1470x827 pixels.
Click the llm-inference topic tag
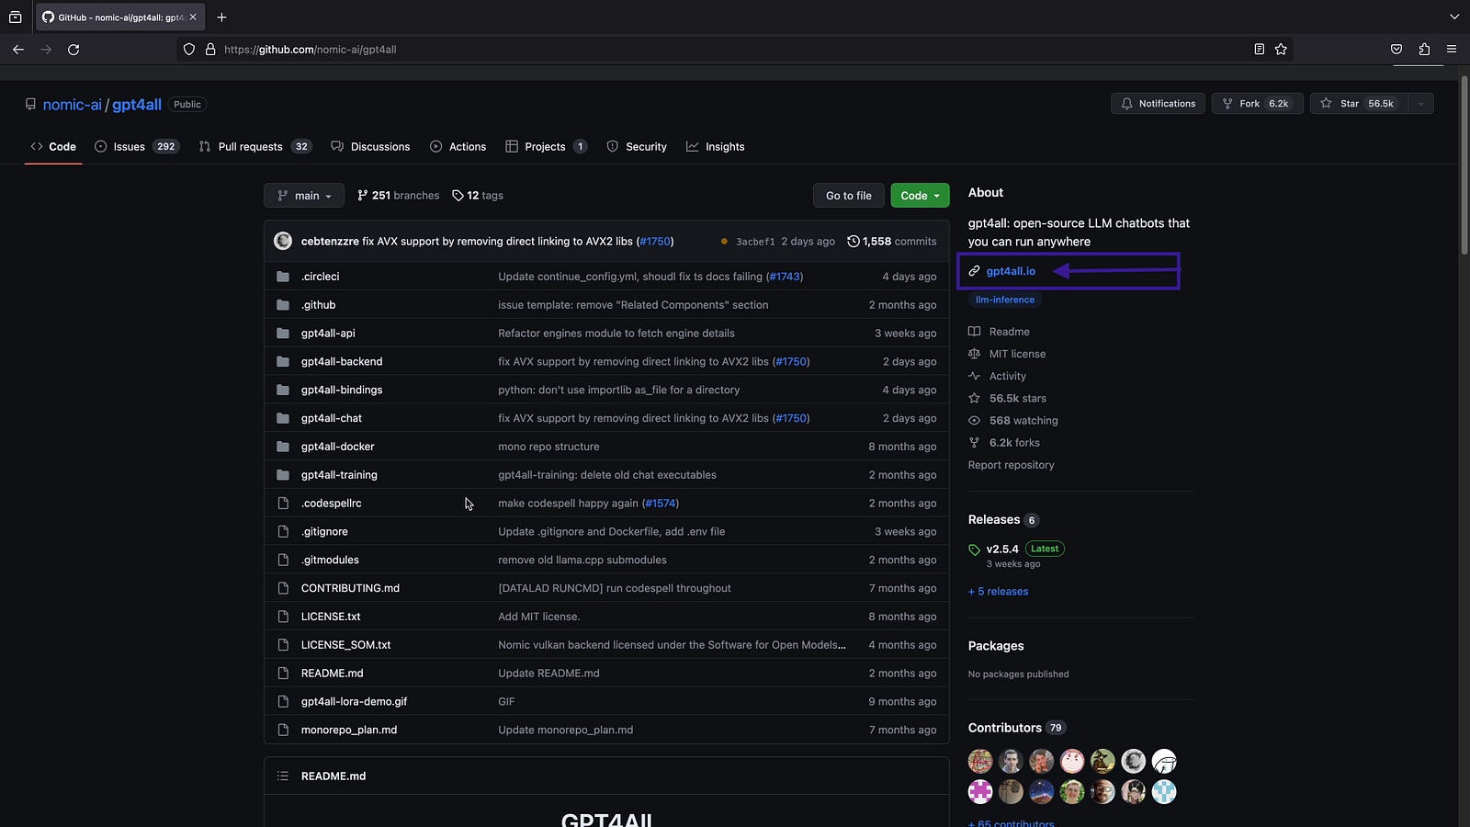click(1004, 300)
